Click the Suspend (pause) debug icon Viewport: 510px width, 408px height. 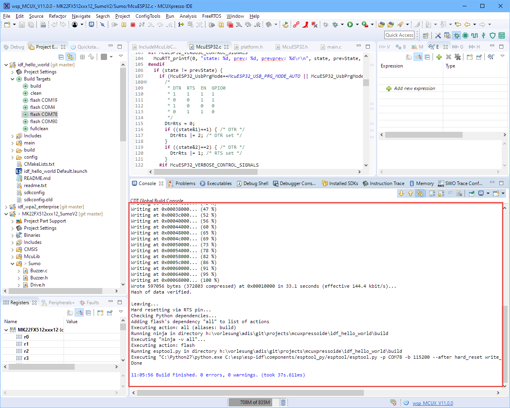pos(124,24)
